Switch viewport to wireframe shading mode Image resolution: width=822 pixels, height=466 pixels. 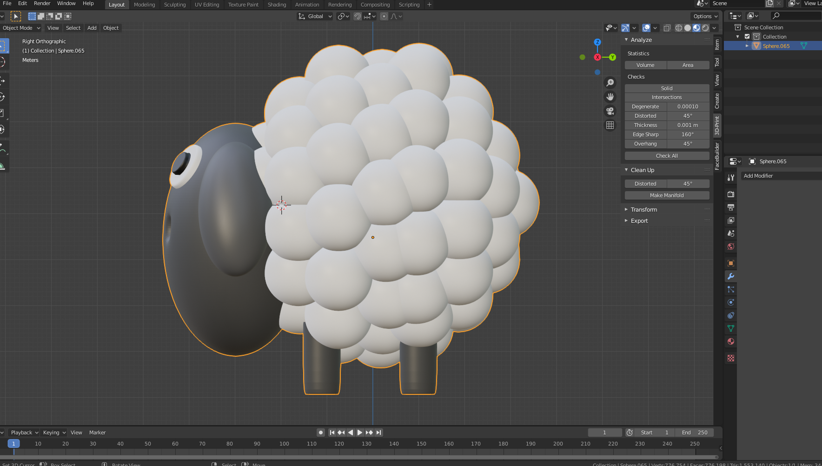click(x=679, y=27)
